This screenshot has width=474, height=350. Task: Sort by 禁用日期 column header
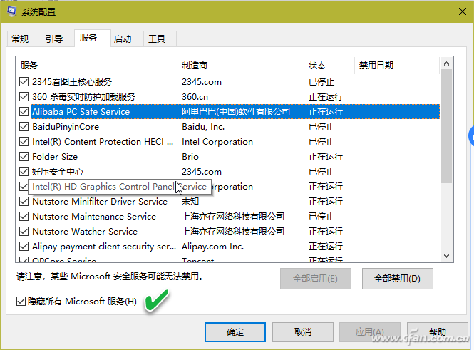point(397,66)
